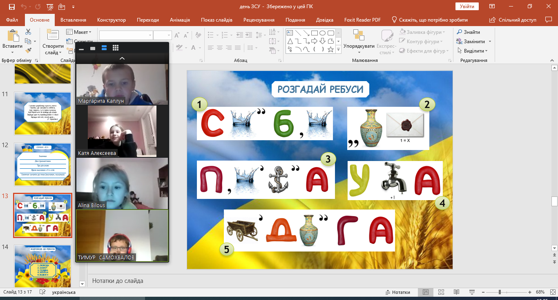558x300 pixels.
Task: Click the zoom slider handle
Action: click(x=500, y=292)
